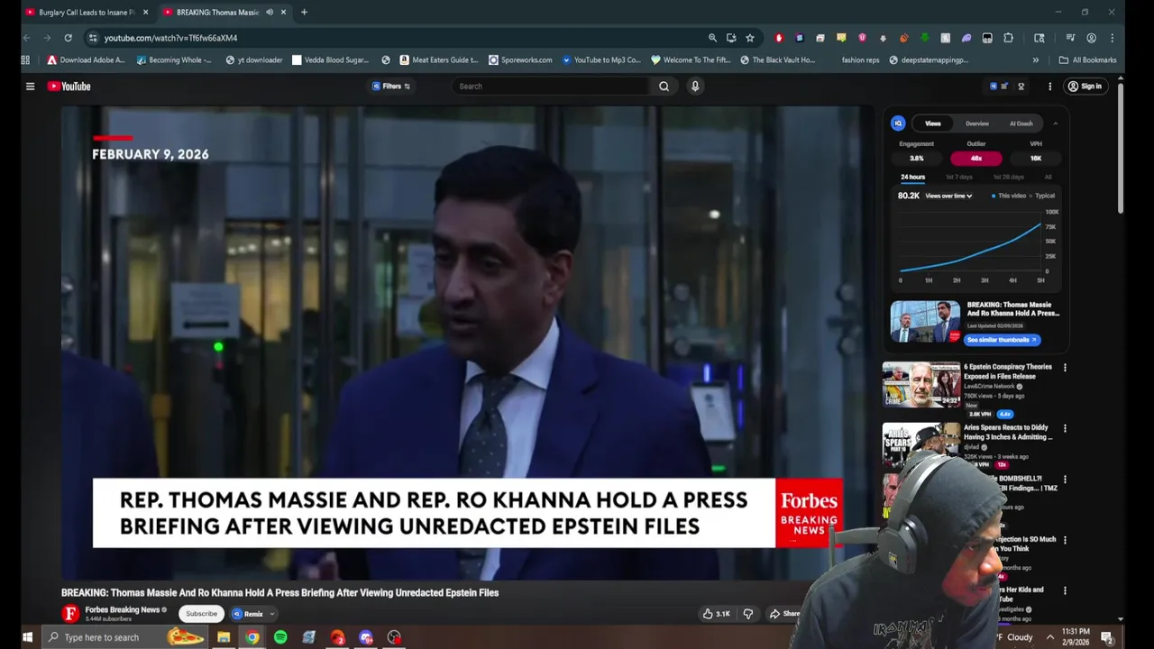Image resolution: width=1154 pixels, height=649 pixels.
Task: Reload the page with the refresh icon
Action: [68, 38]
